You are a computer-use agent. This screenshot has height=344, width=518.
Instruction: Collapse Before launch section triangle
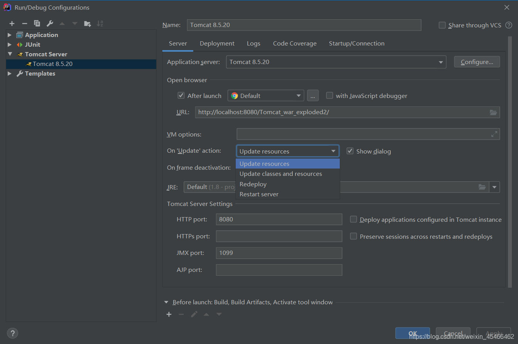tap(166, 302)
